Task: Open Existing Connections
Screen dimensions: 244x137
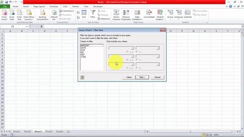Action: (42, 15)
